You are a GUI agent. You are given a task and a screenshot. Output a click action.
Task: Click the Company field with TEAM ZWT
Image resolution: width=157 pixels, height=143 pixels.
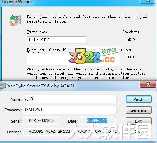pos(70,110)
